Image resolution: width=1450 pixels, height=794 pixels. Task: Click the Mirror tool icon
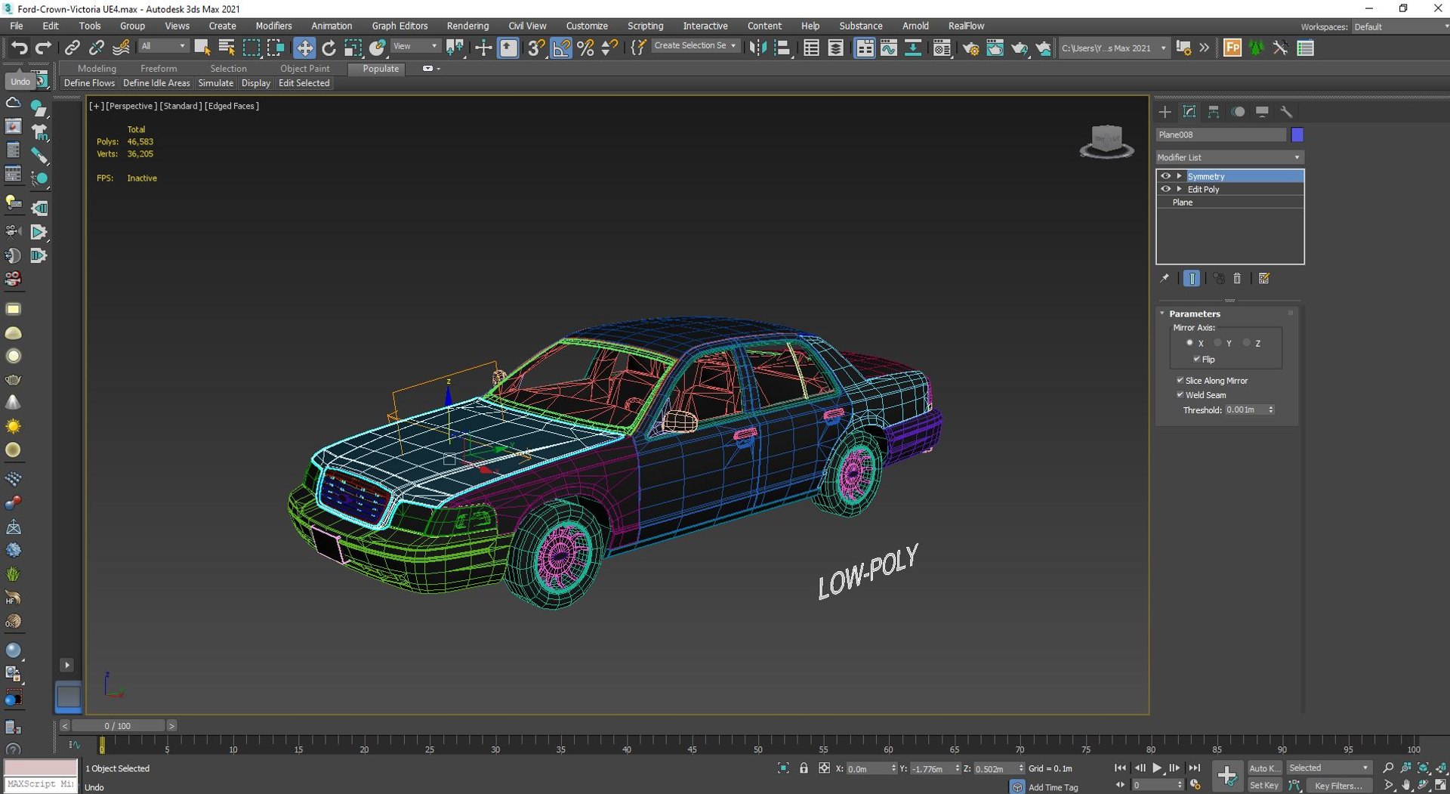click(x=757, y=48)
